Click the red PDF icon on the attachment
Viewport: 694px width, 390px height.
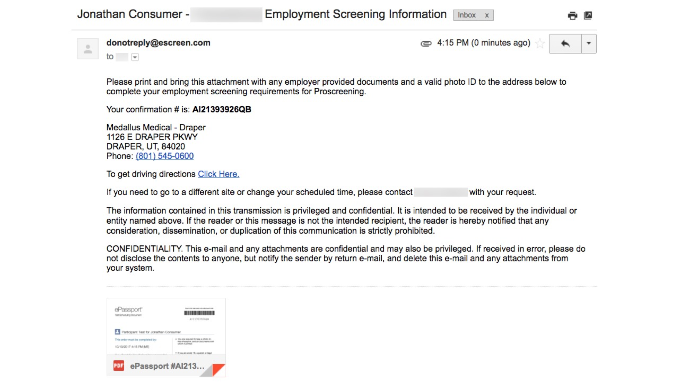(x=119, y=366)
